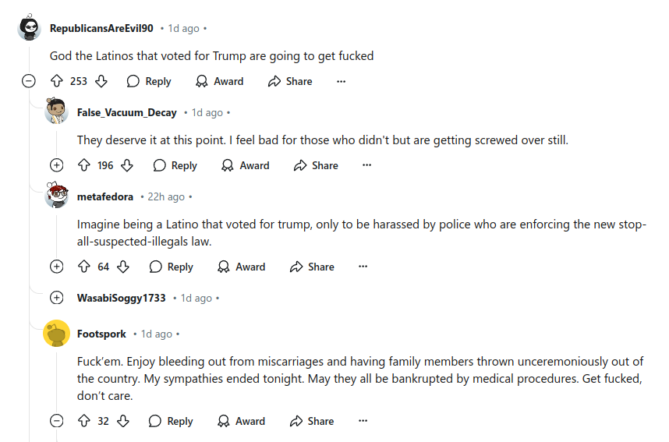Give an Award to False_Vacuum_Decay's comment

pyautogui.click(x=246, y=165)
